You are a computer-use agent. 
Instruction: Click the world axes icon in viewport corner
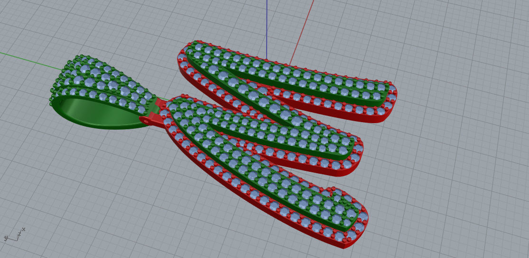click(x=15, y=235)
